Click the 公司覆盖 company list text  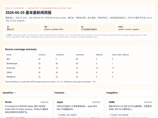click(76, 36)
